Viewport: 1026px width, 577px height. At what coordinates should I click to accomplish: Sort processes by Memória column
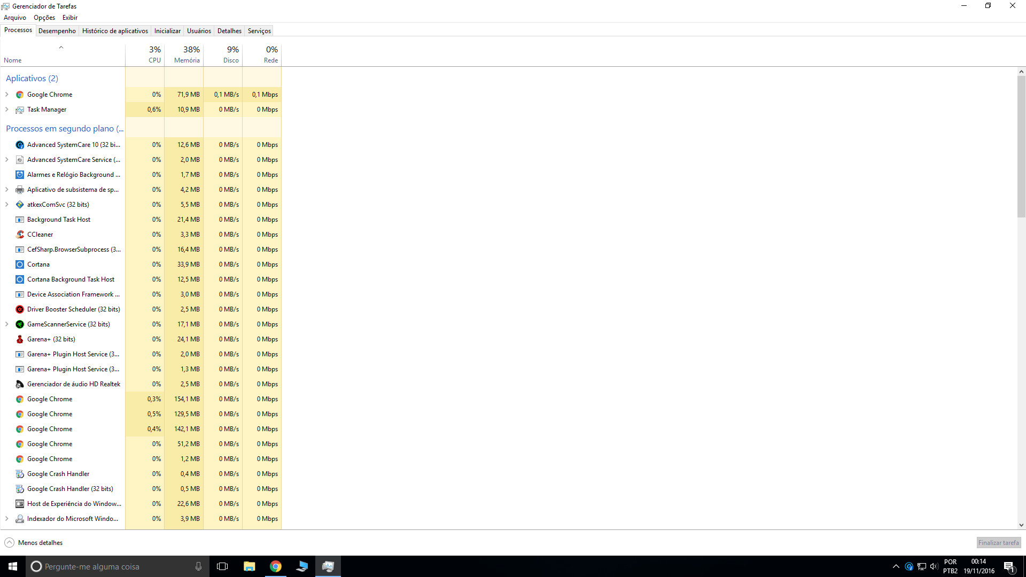184,54
